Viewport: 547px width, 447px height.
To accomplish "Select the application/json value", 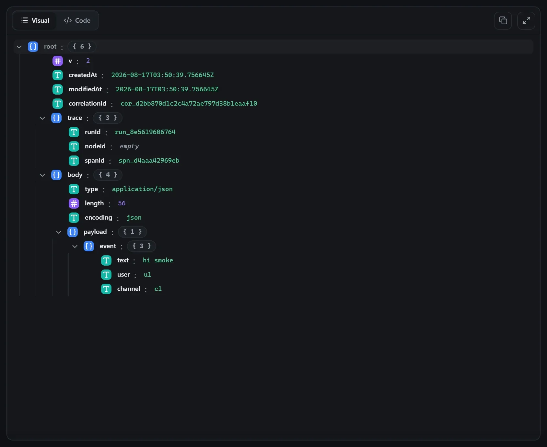I will click(142, 189).
